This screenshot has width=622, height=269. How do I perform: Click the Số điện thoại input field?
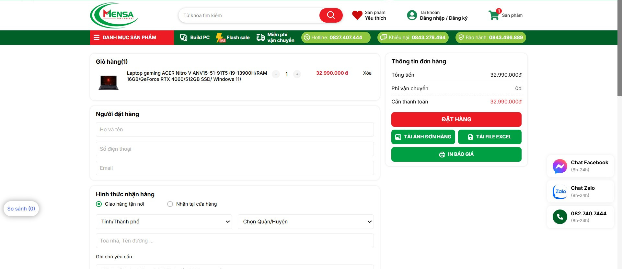[235, 149]
